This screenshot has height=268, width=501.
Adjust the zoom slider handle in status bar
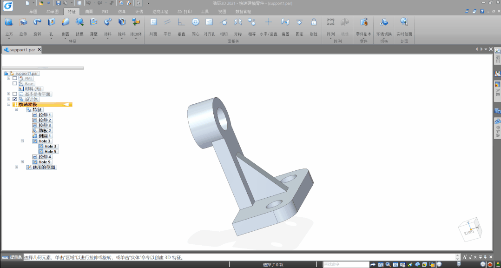[x=459, y=264]
